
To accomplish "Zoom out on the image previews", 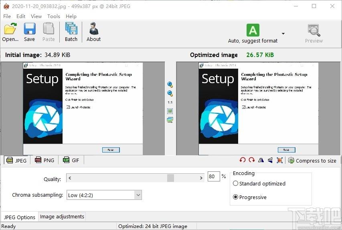I will [170, 94].
